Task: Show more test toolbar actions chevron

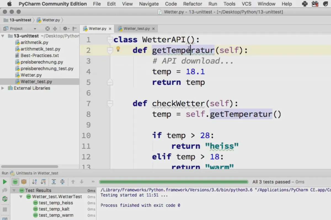Action: coord(93,182)
